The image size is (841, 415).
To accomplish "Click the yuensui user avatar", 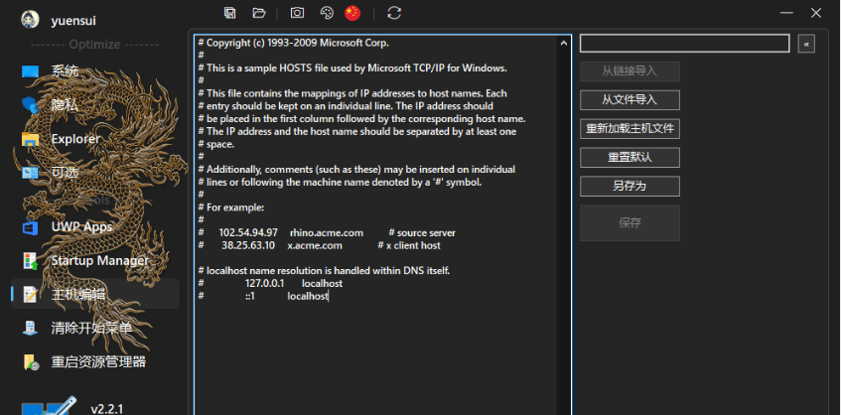I will pos(31,19).
